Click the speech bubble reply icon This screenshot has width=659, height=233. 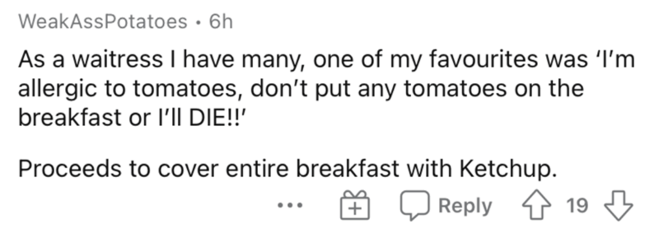point(414,207)
